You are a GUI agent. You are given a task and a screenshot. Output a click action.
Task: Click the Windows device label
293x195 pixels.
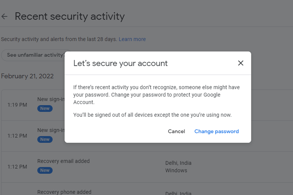click(x=176, y=170)
